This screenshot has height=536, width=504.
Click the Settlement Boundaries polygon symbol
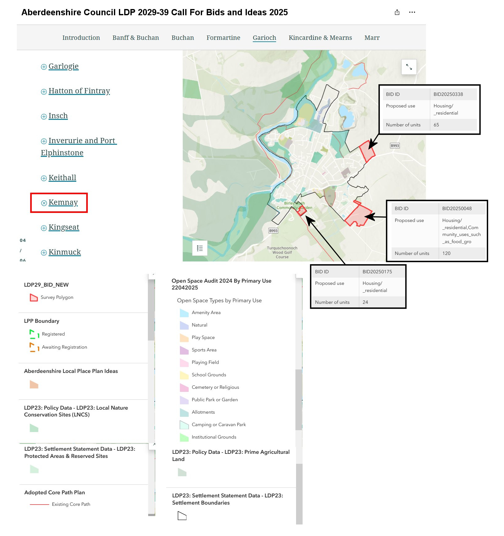pyautogui.click(x=182, y=516)
